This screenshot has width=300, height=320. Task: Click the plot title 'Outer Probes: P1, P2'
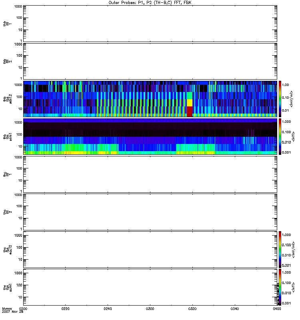click(x=150, y=2)
